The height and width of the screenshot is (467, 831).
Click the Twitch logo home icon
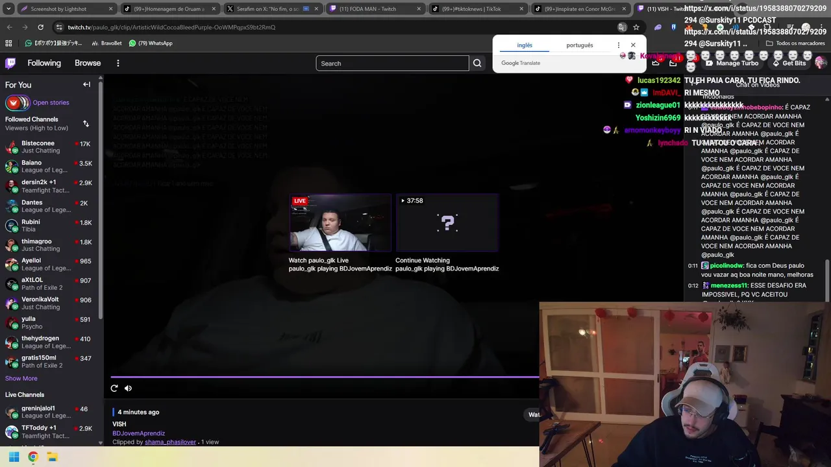tap(10, 63)
